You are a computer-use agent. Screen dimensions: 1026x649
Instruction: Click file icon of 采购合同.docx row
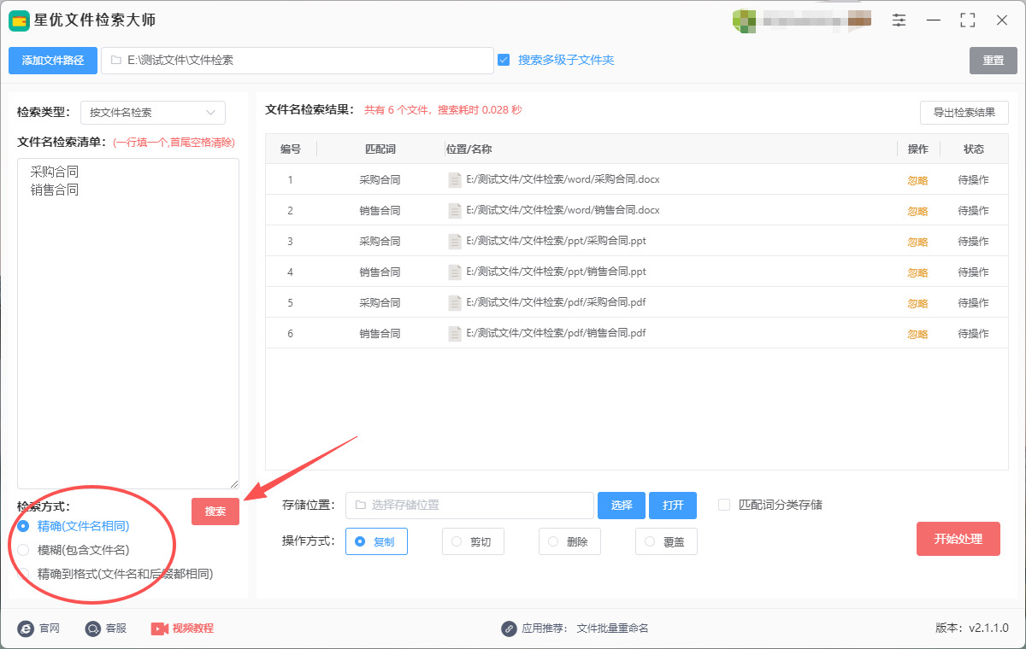(x=455, y=180)
